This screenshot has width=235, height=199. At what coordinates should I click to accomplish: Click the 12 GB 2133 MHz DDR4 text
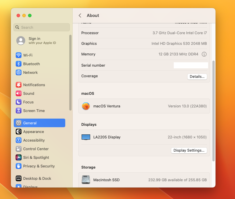(x=178, y=54)
